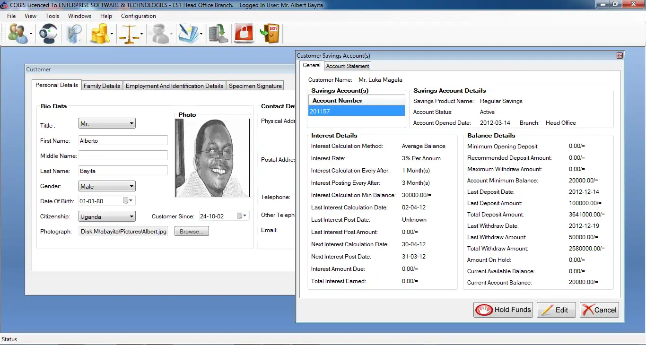
Task: Switch to the Account Statement tab
Action: [x=348, y=66]
